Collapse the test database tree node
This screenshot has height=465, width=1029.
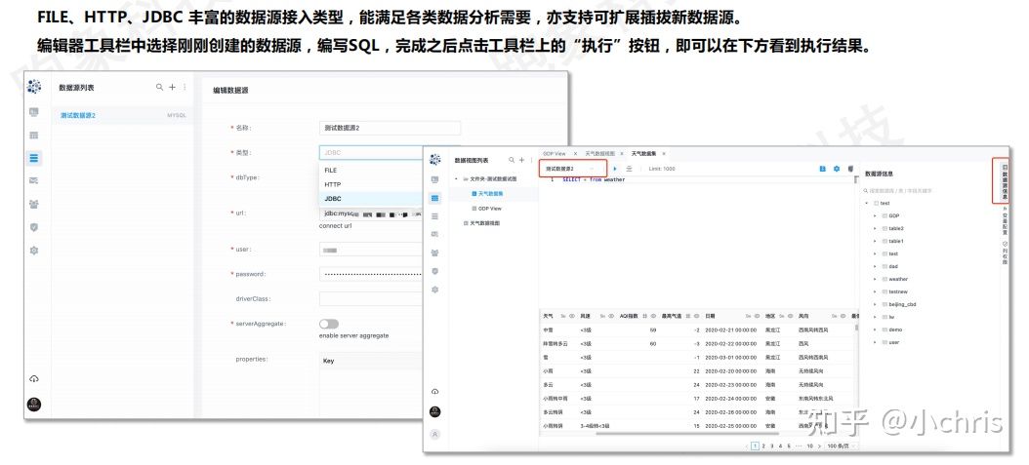click(866, 203)
